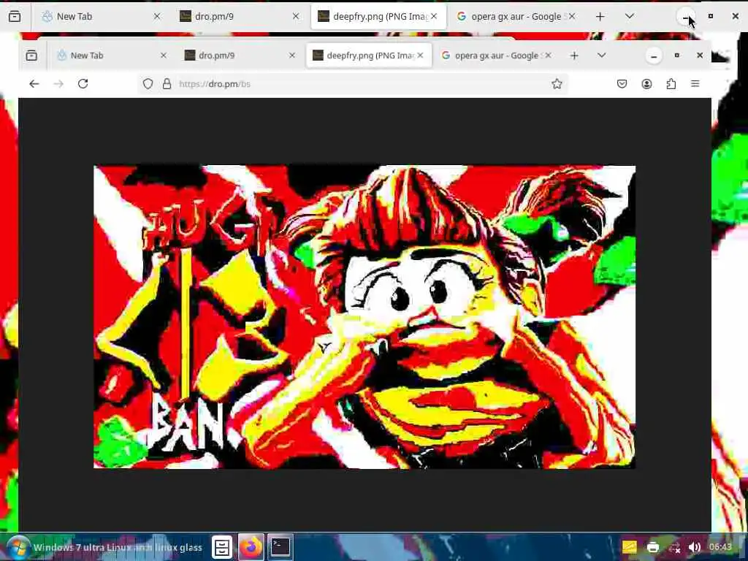The image size is (748, 561).
Task: Close the deepfry.png tab in front window
Action: (420, 56)
